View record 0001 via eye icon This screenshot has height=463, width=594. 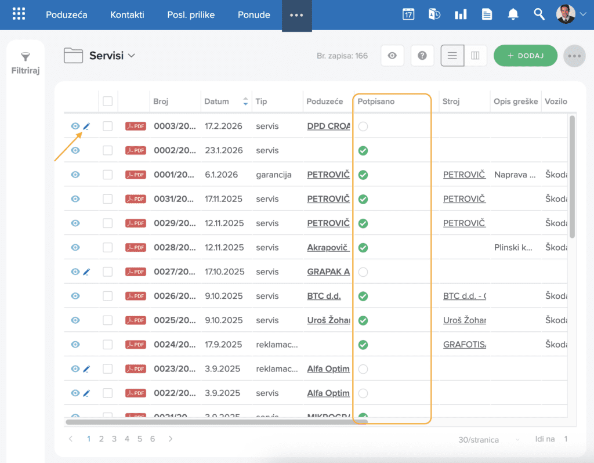(75, 175)
